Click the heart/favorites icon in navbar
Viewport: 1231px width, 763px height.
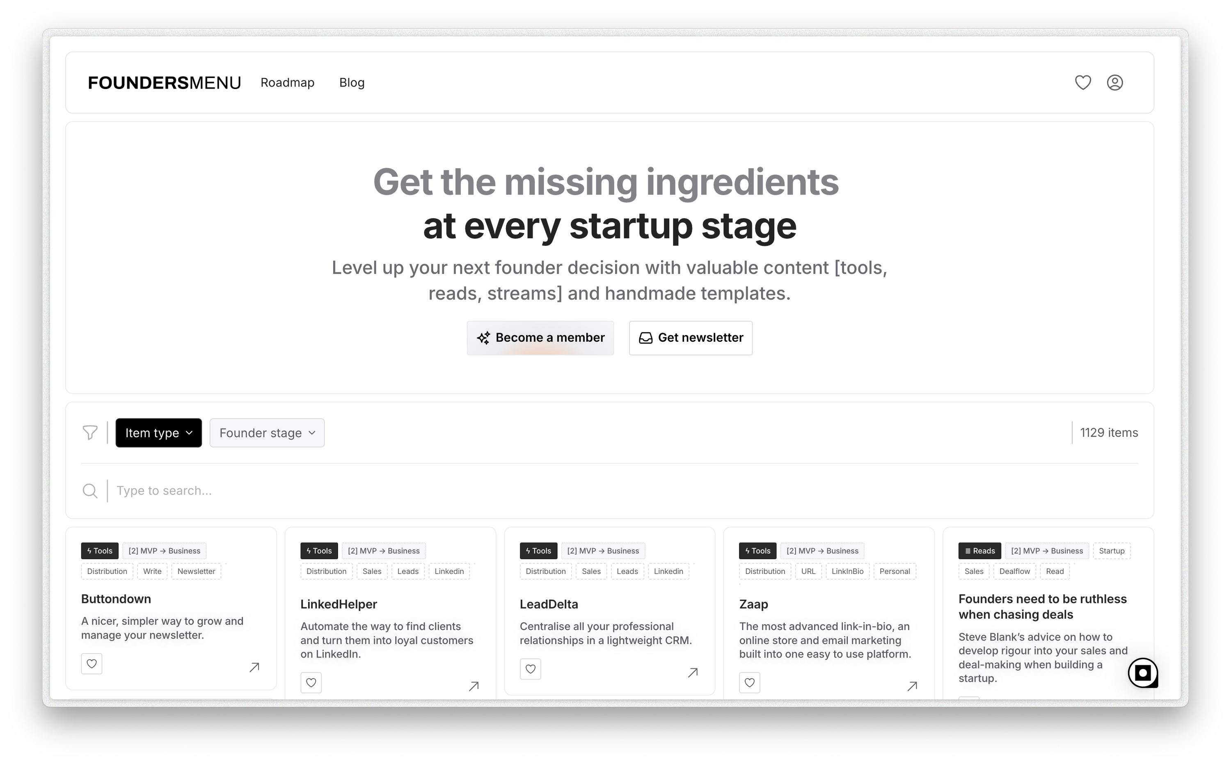pyautogui.click(x=1082, y=82)
